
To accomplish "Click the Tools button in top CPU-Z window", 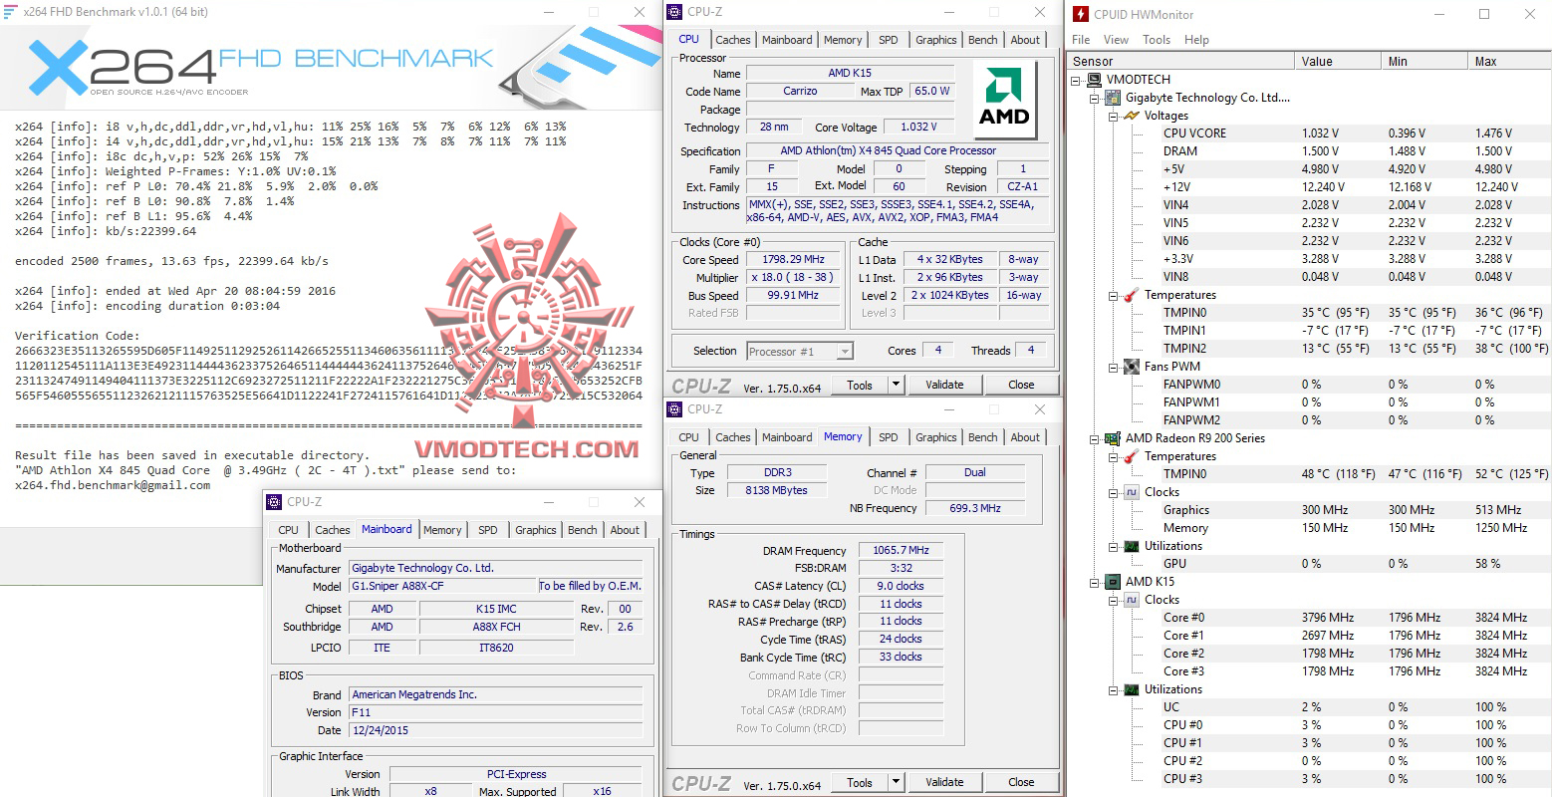I will tap(860, 385).
